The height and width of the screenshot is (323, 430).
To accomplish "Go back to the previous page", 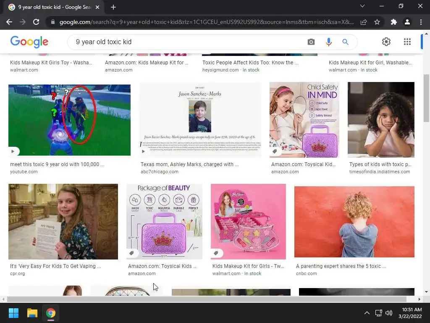I will pos(9,22).
